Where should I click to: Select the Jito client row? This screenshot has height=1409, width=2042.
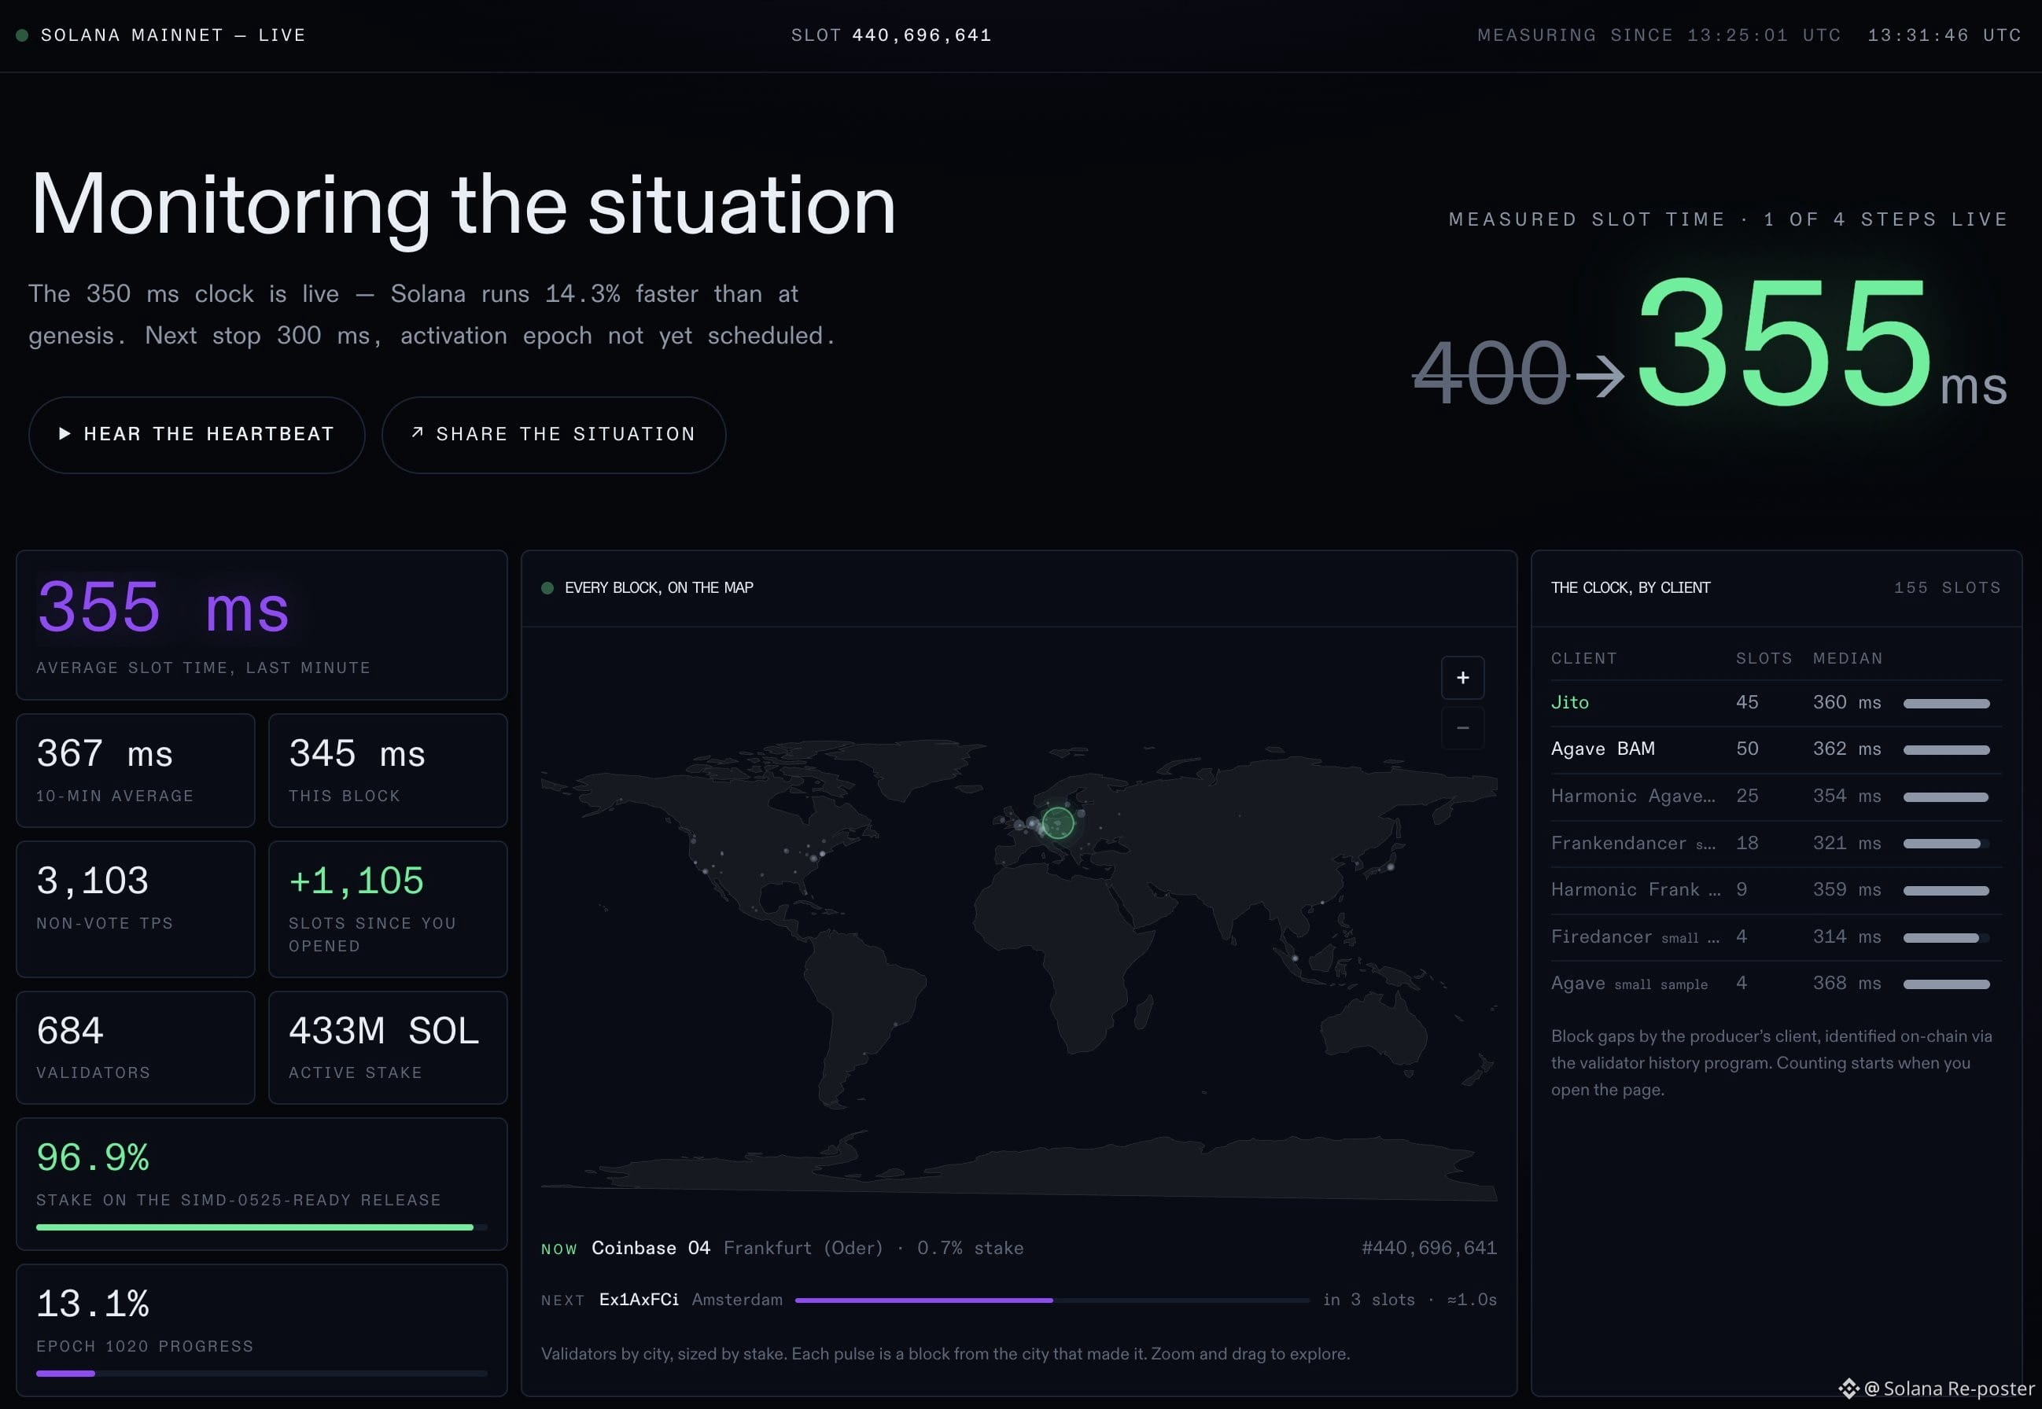[1775, 703]
